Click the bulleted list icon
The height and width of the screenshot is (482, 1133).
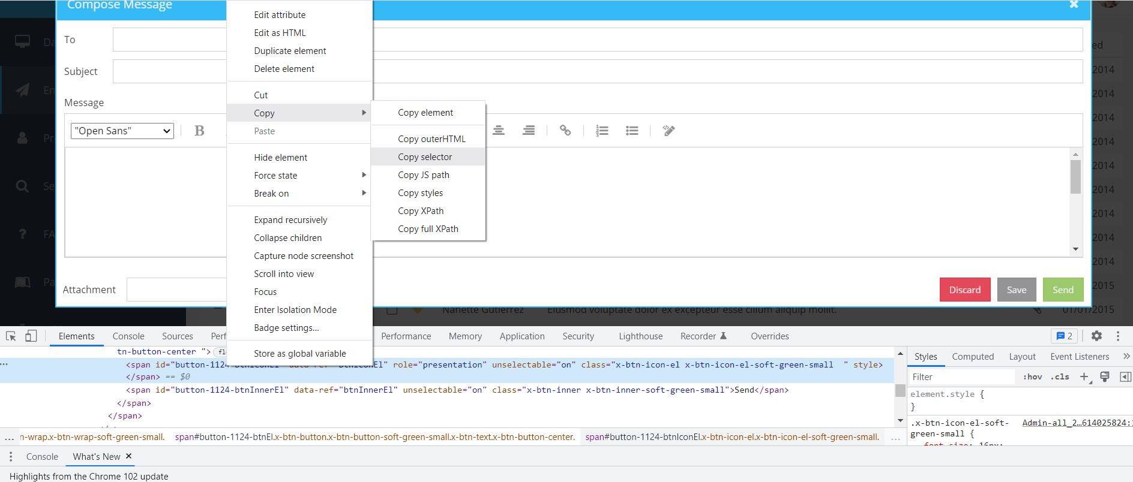632,130
